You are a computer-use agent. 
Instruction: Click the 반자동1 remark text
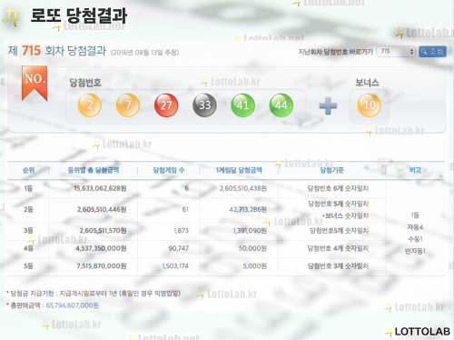(415, 251)
